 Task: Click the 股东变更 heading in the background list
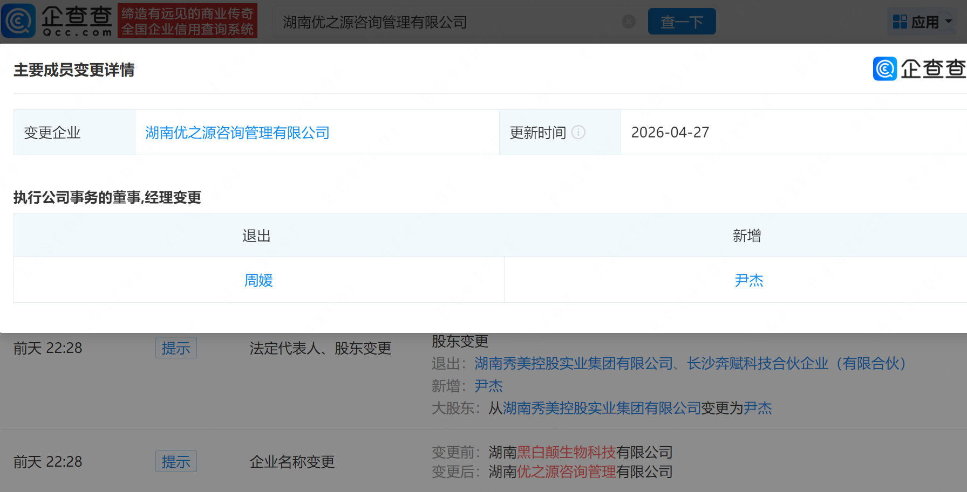click(x=460, y=341)
